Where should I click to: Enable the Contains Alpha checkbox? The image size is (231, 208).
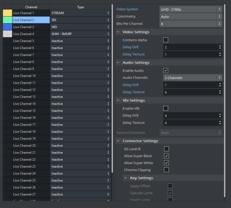[x=166, y=40]
